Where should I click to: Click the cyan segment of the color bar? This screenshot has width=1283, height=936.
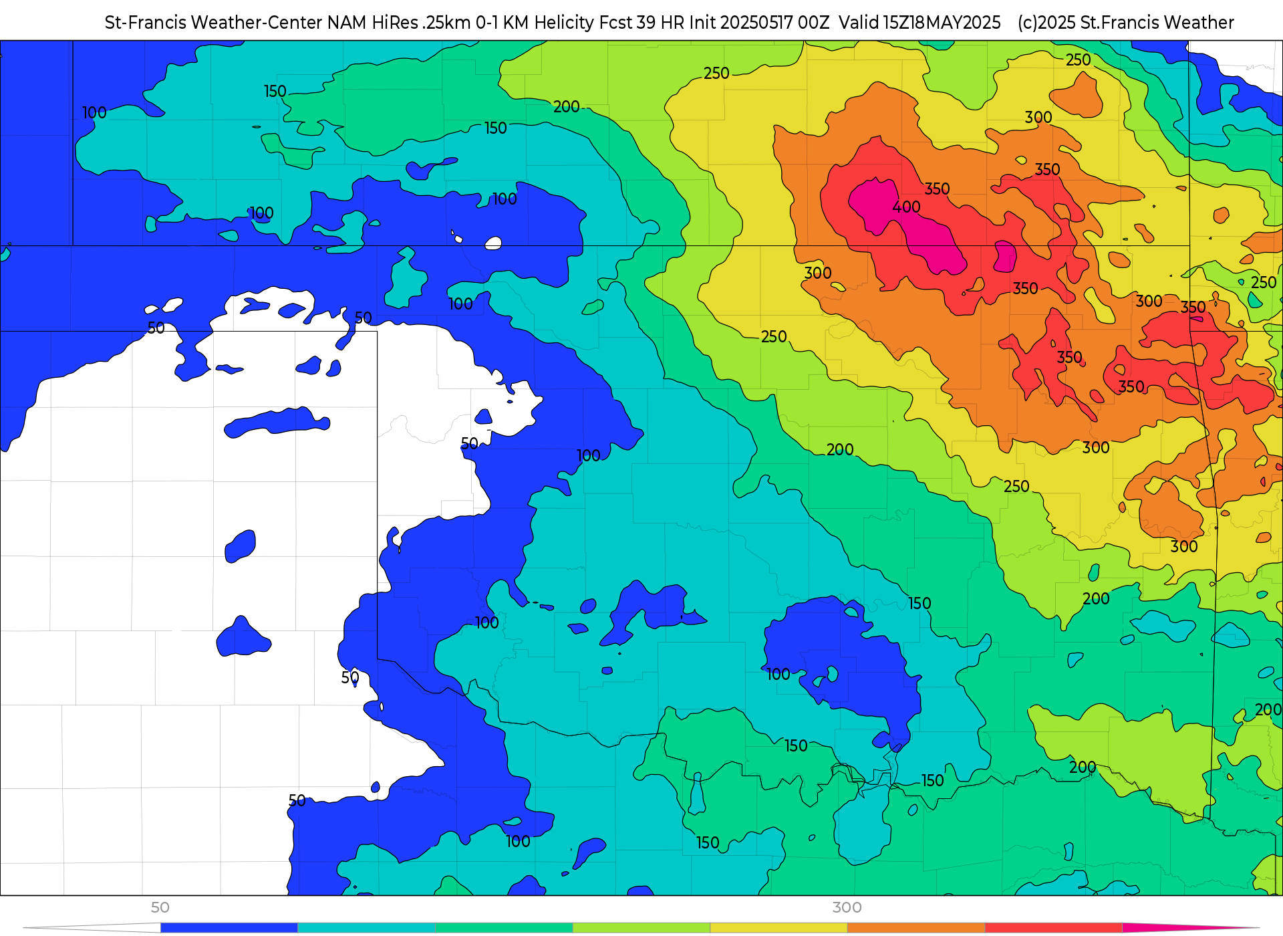366,927
